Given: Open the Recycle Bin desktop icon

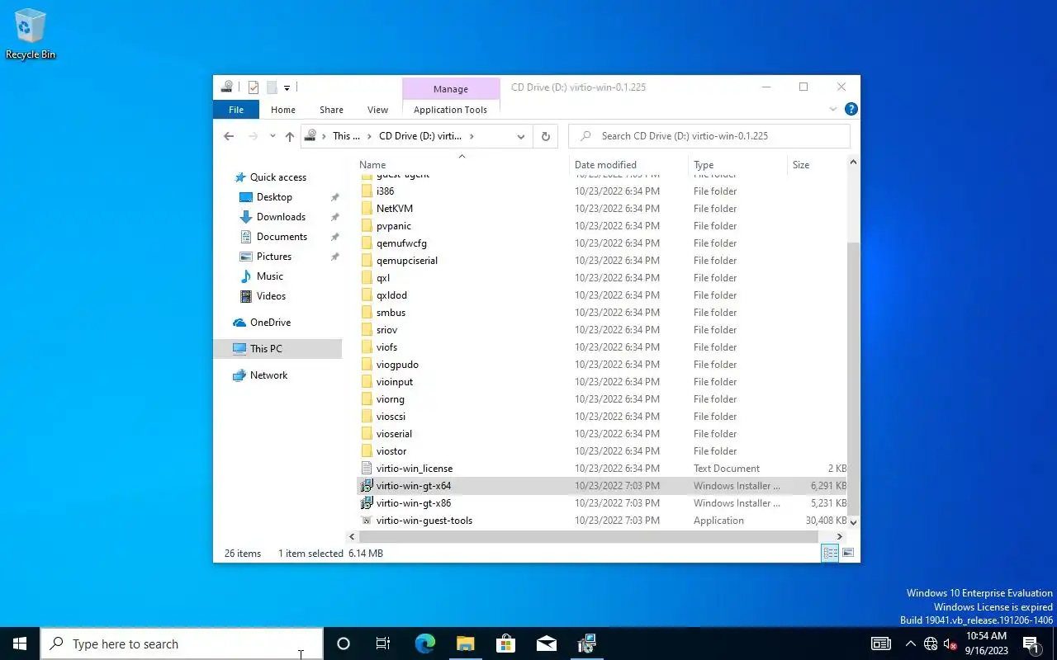Looking at the screenshot, I should [x=31, y=35].
